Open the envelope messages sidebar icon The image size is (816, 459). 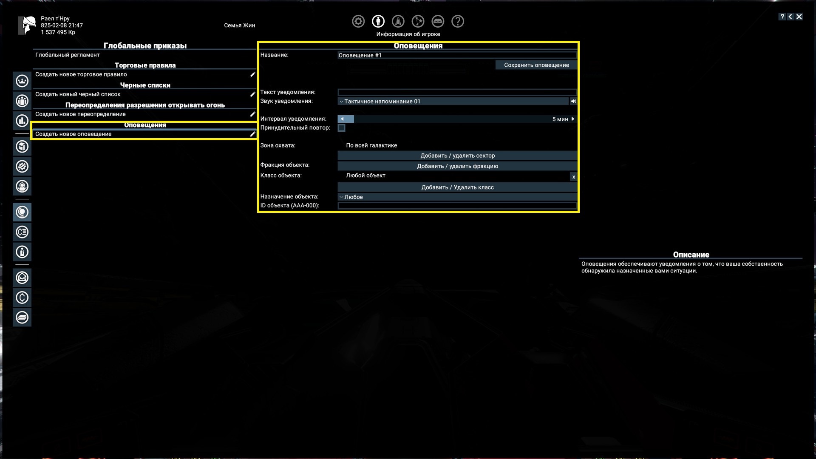pyautogui.click(x=22, y=278)
